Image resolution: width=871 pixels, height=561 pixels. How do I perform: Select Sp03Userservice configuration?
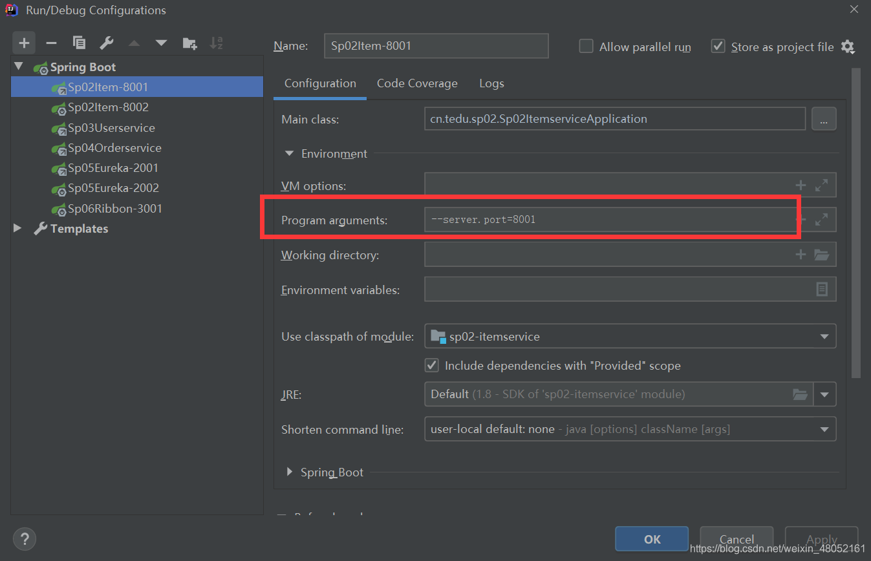(x=137, y=127)
